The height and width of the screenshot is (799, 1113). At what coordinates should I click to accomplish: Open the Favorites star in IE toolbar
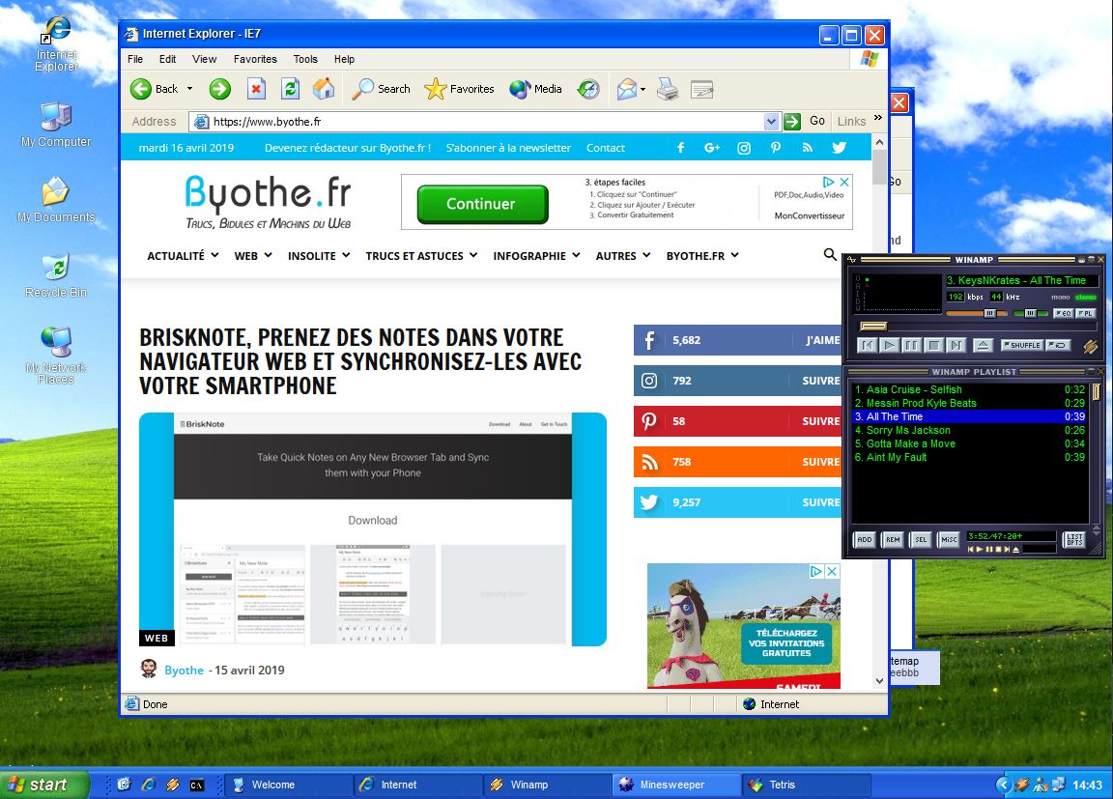point(459,89)
